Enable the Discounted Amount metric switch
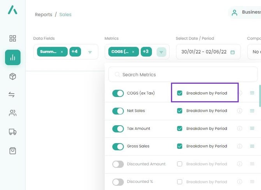This screenshot has height=190, width=261. 118,164
